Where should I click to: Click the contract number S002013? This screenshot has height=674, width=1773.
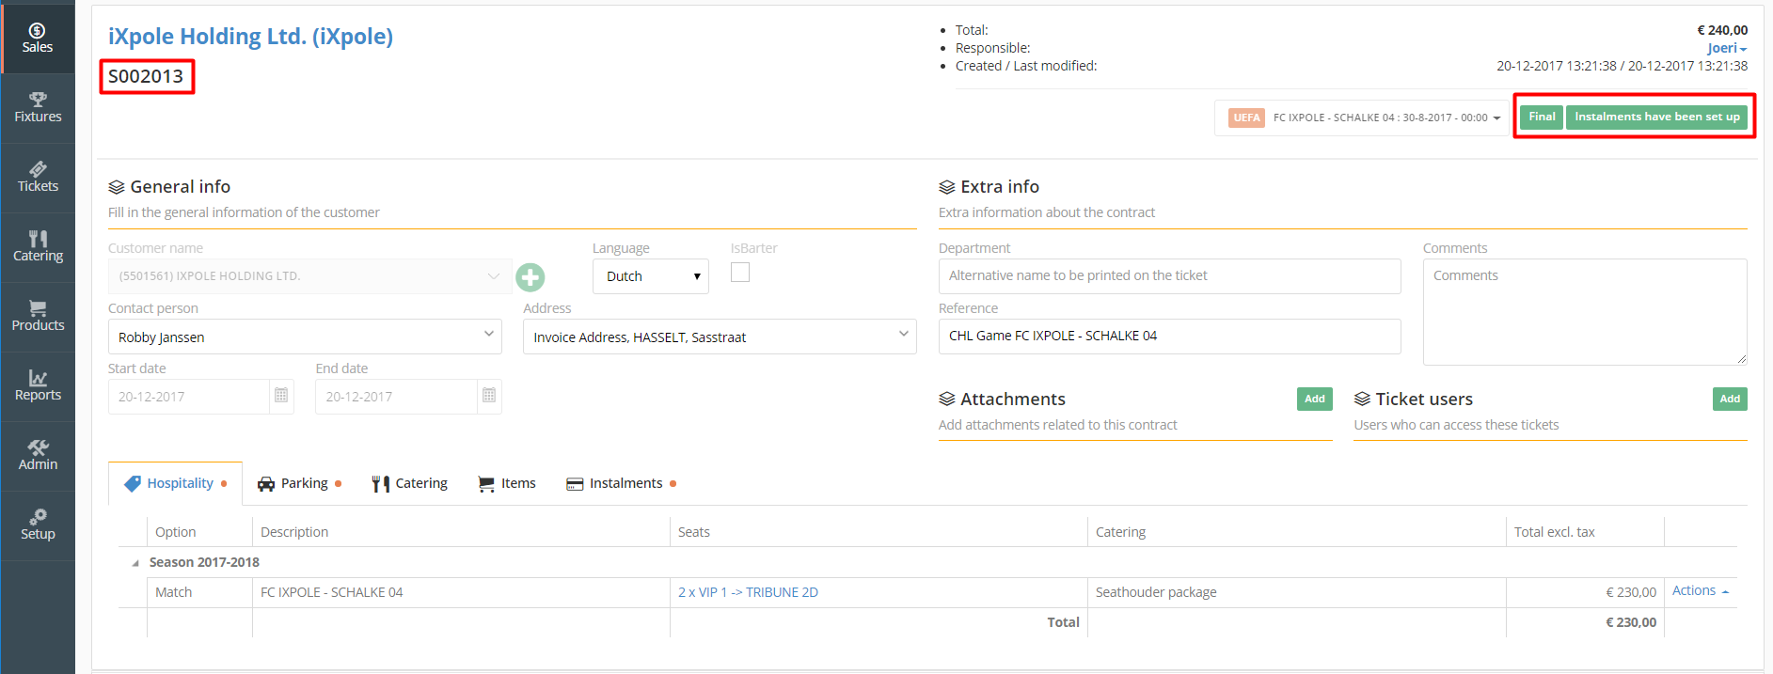[x=146, y=76]
